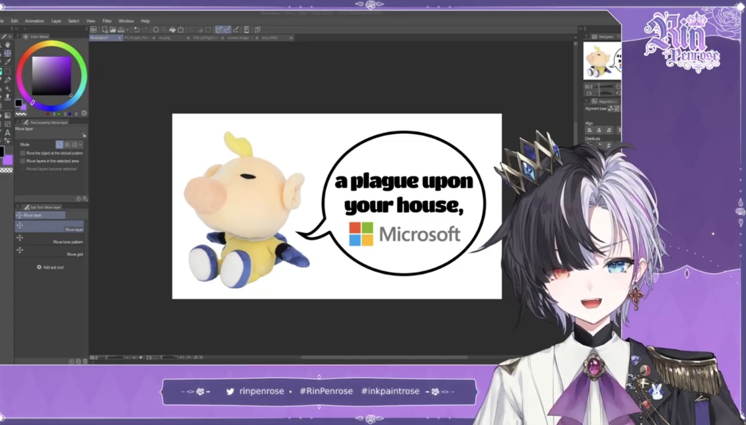Open the Filter menu
Viewport: 746px width, 425px height.
(107, 21)
